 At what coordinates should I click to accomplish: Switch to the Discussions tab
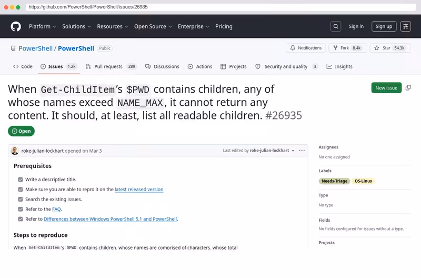coord(162,66)
